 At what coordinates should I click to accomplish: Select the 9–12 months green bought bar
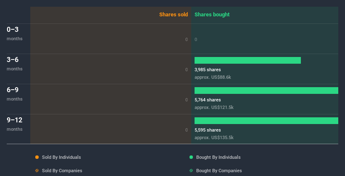[x=266, y=121]
